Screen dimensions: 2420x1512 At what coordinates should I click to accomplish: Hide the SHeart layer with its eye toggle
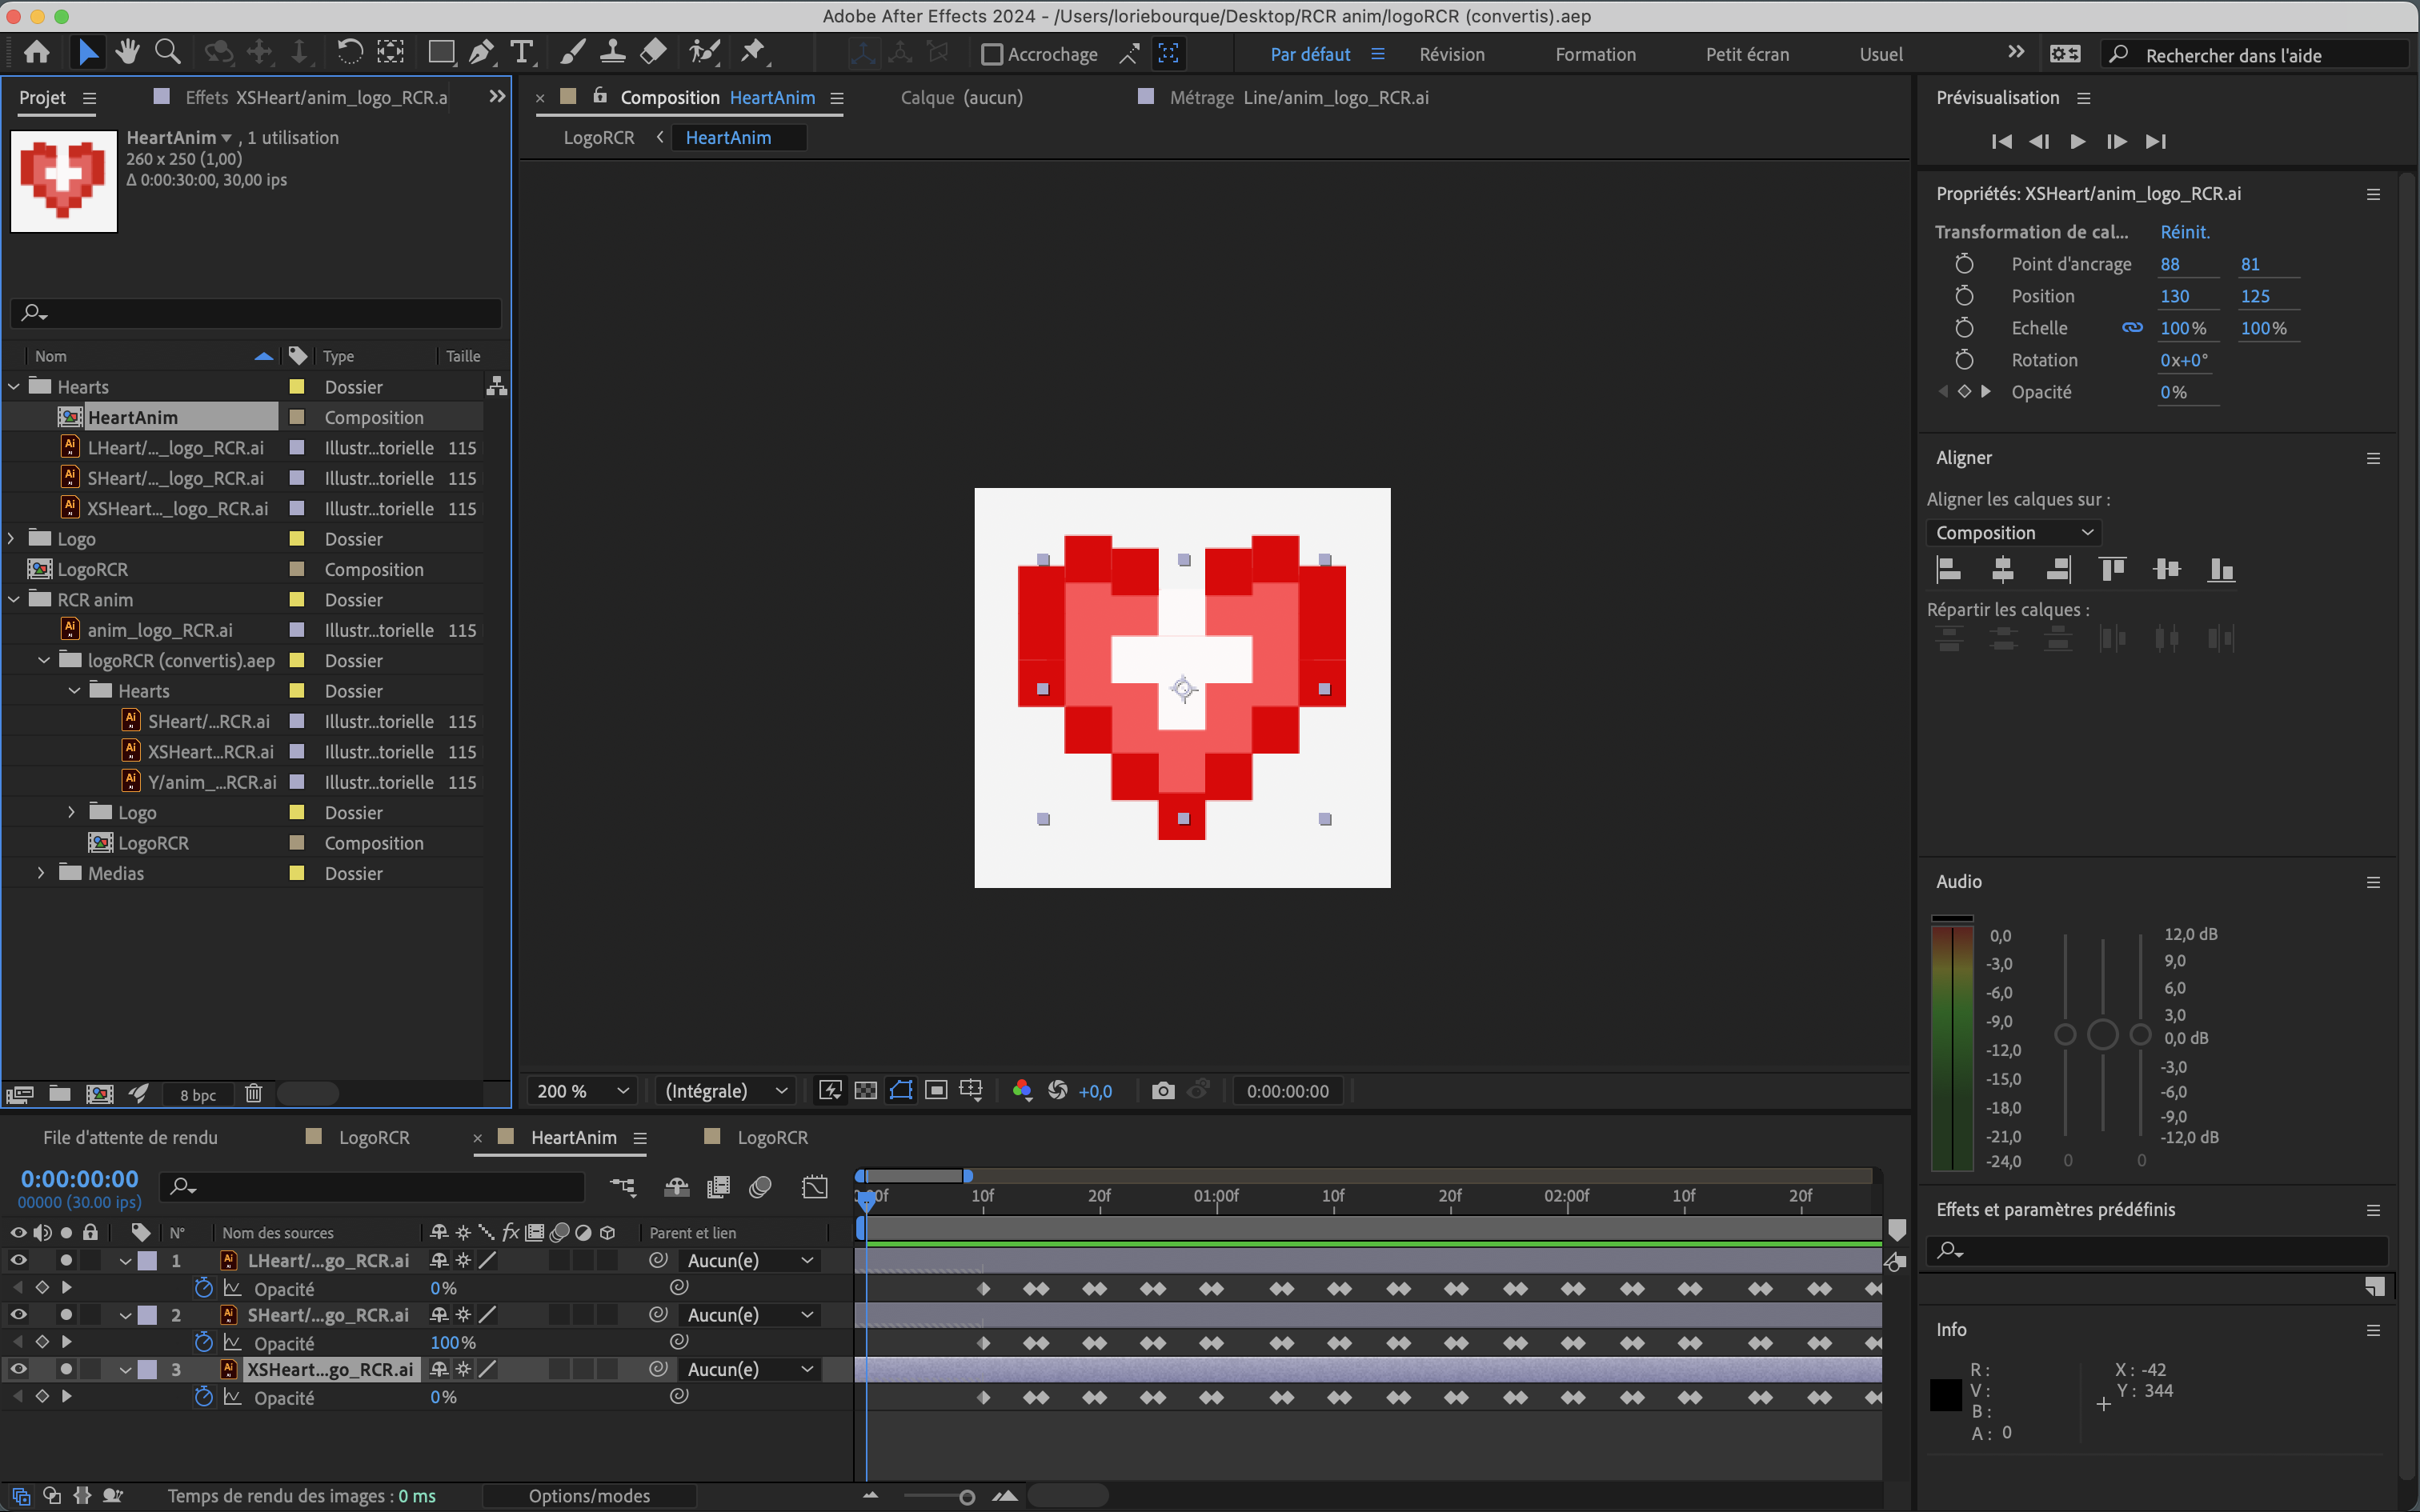18,1314
